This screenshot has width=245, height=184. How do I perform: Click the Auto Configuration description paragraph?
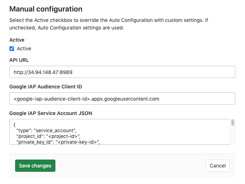tap(108, 24)
